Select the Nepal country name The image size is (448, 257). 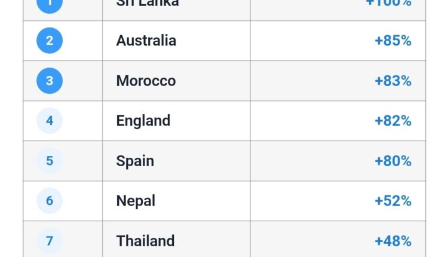coord(136,201)
